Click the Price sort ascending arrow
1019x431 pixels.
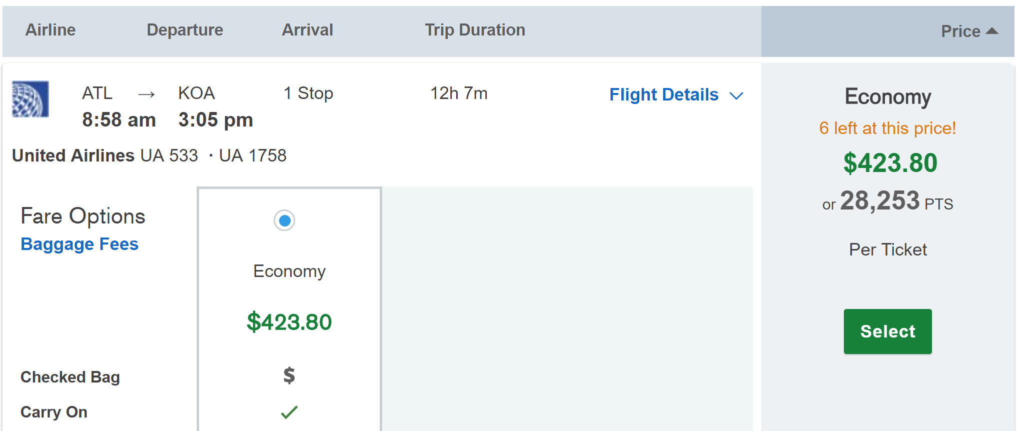(991, 31)
